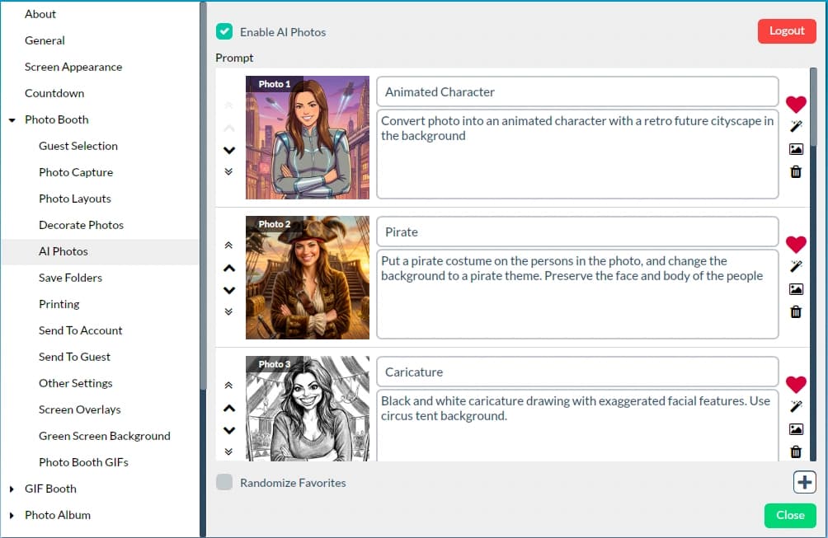Screen dimensions: 828x538
Task: Add a new AI prompt with plus button
Action: 804,482
